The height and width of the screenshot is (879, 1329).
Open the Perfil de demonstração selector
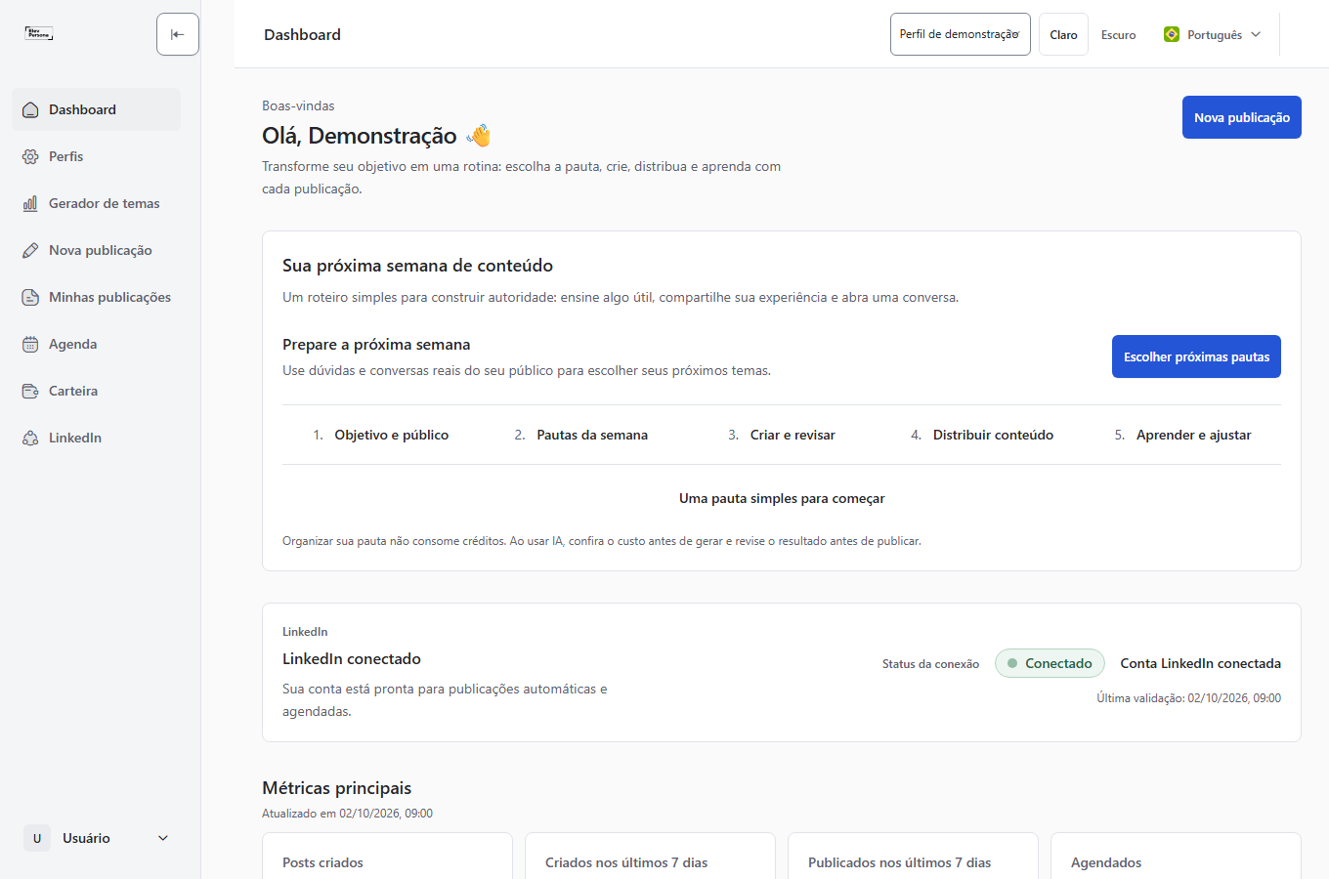click(960, 34)
